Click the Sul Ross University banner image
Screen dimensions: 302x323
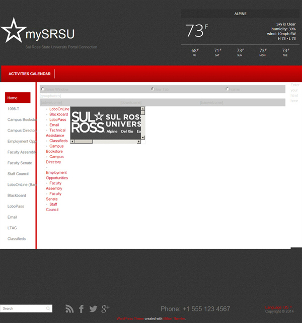[x=105, y=121]
